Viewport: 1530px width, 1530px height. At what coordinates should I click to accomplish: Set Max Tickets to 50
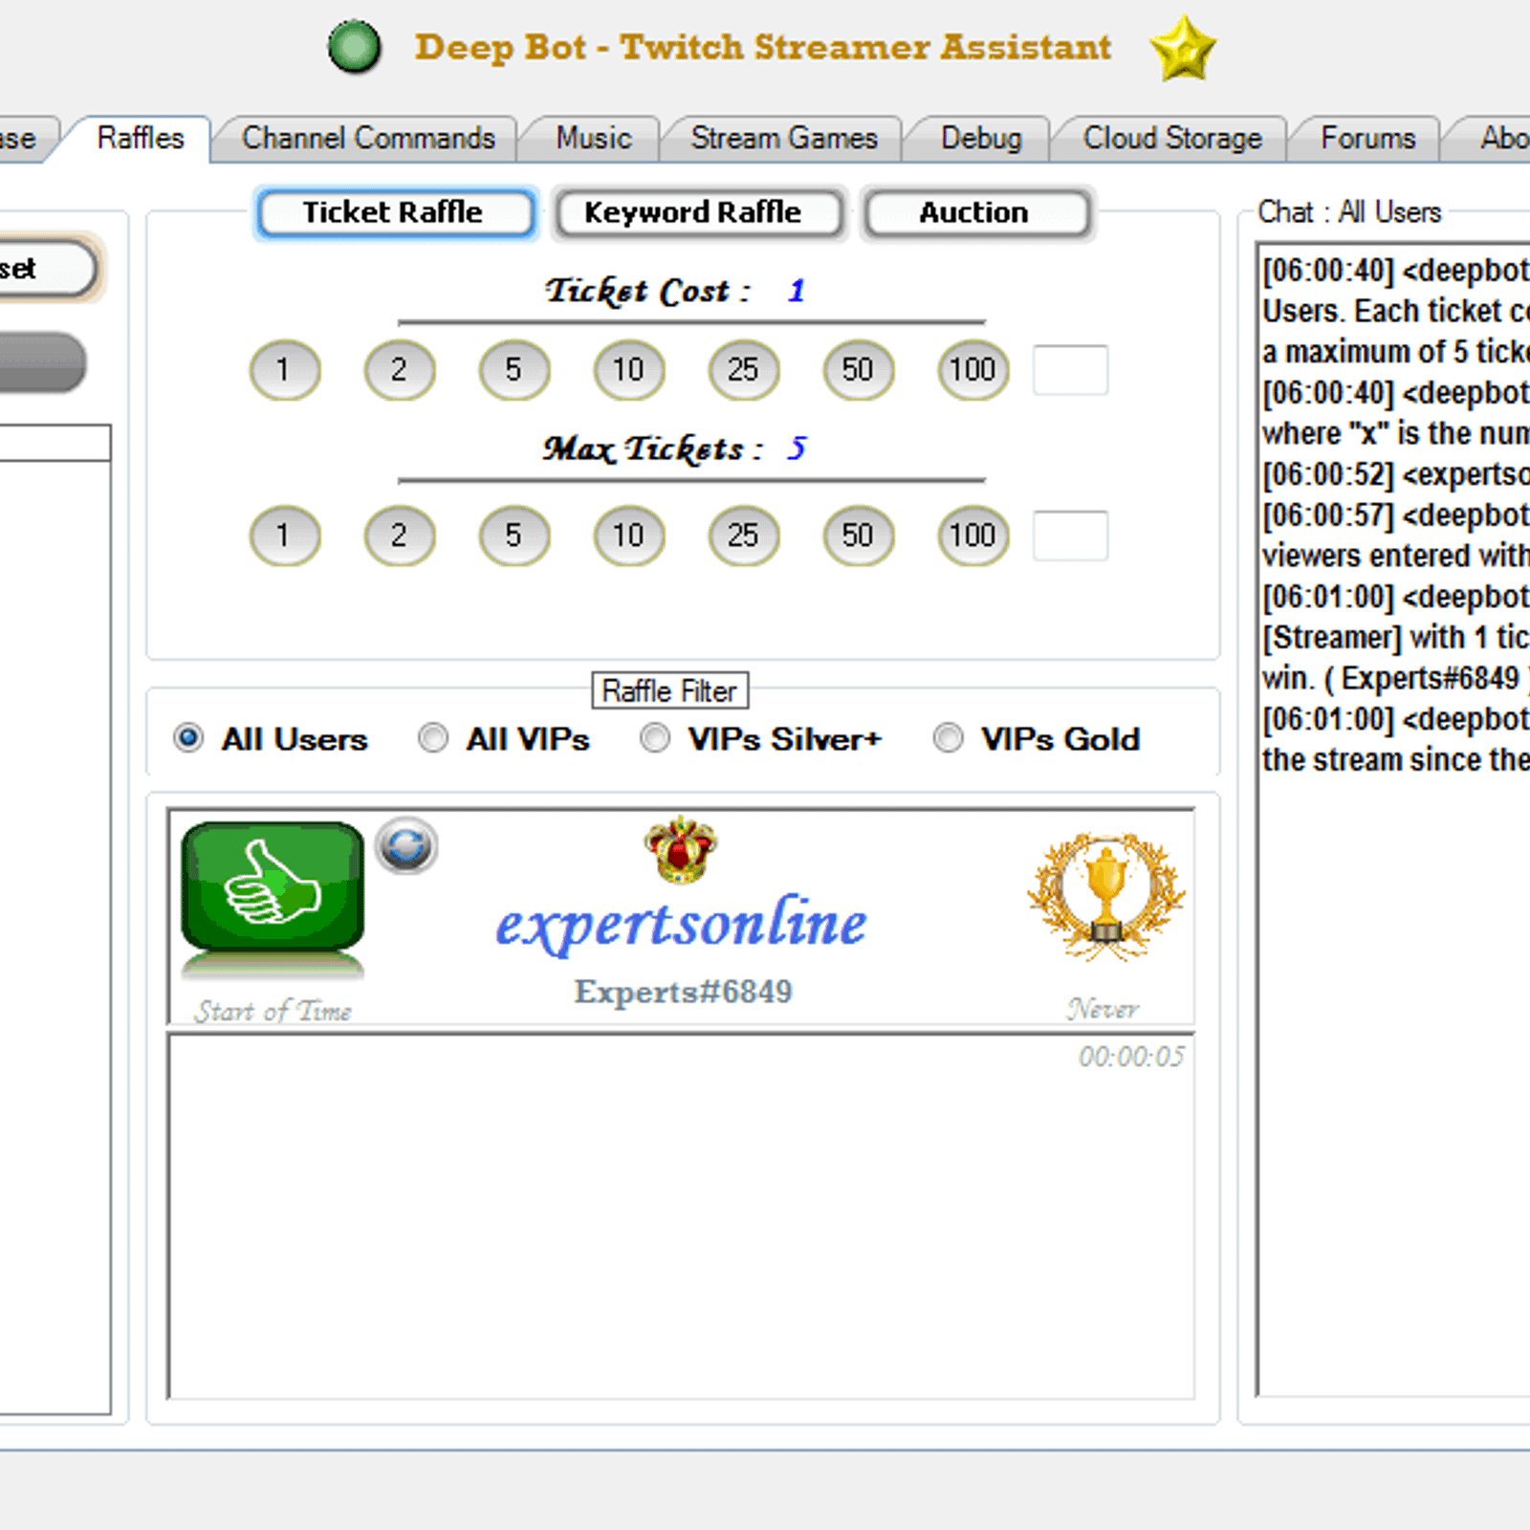(x=858, y=535)
